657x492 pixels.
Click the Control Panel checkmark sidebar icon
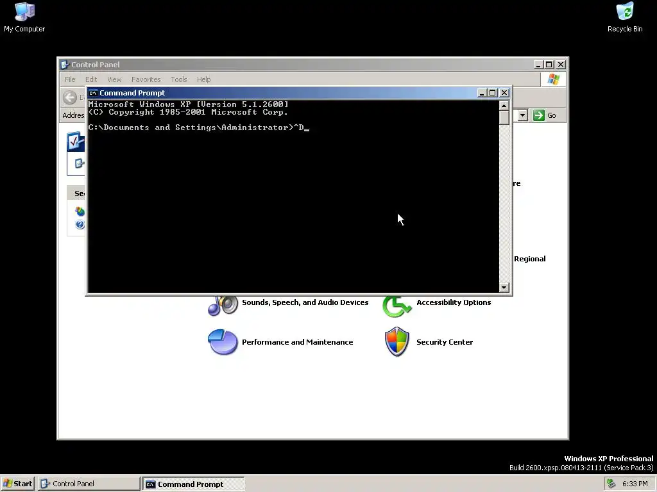[x=76, y=142]
